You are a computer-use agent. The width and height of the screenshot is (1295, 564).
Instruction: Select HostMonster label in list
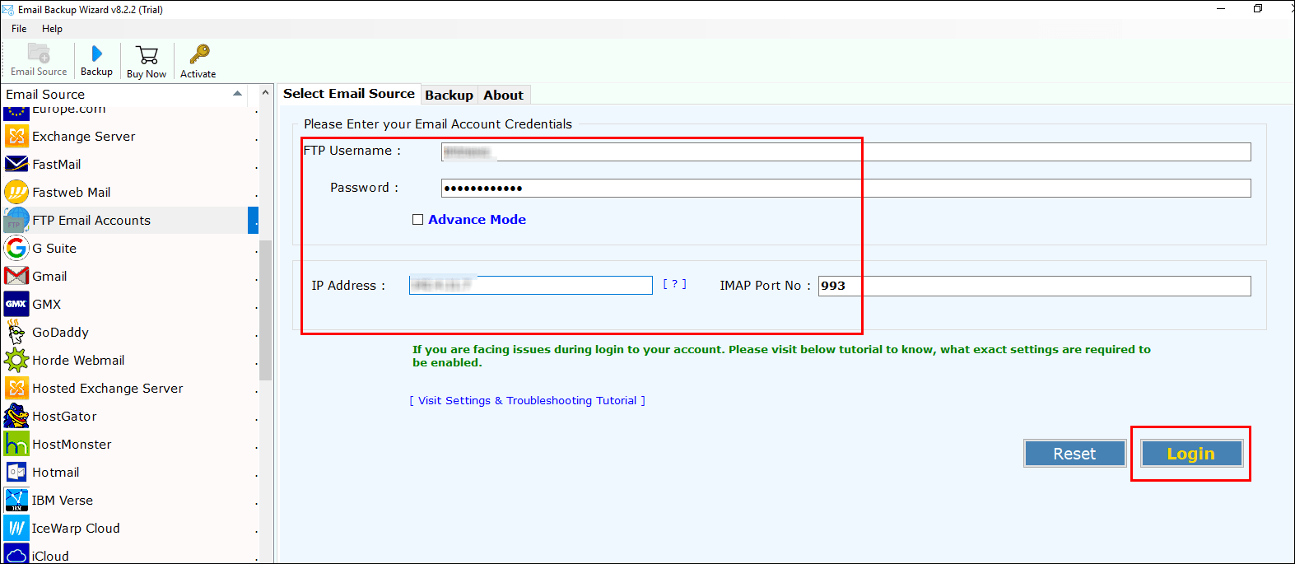(x=72, y=445)
